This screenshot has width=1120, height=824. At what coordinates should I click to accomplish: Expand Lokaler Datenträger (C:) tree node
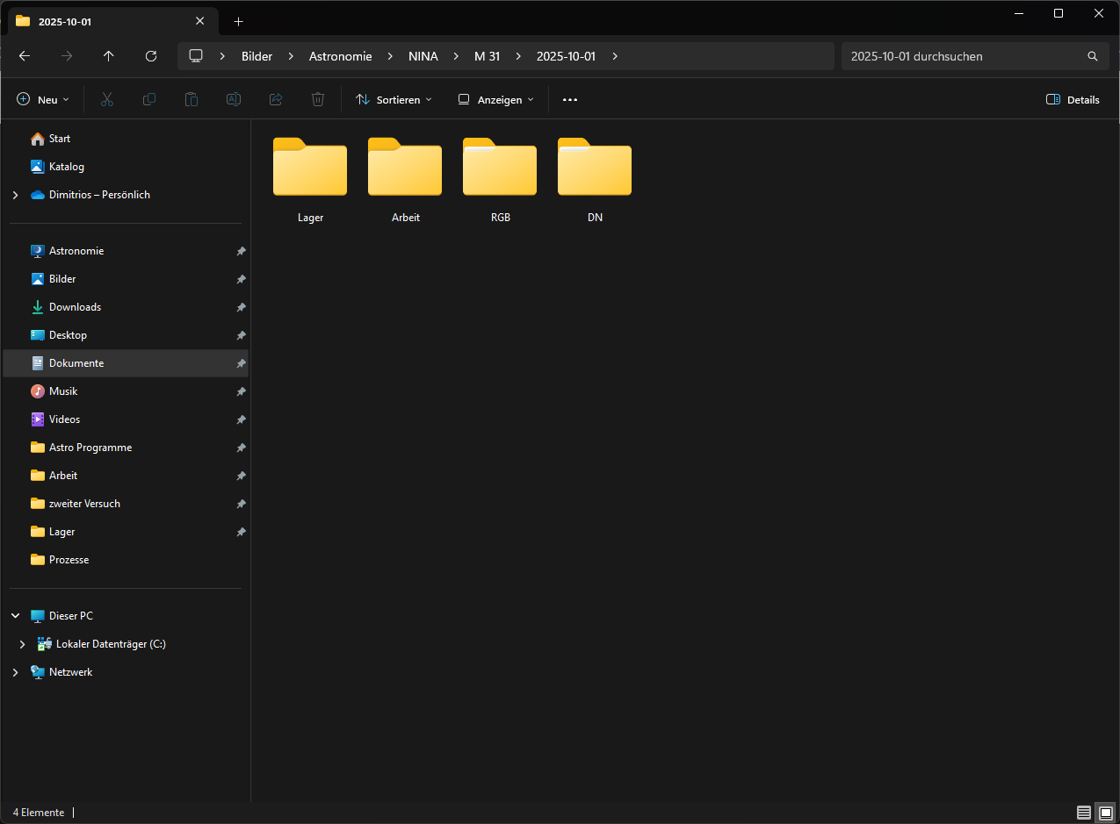tap(22, 644)
